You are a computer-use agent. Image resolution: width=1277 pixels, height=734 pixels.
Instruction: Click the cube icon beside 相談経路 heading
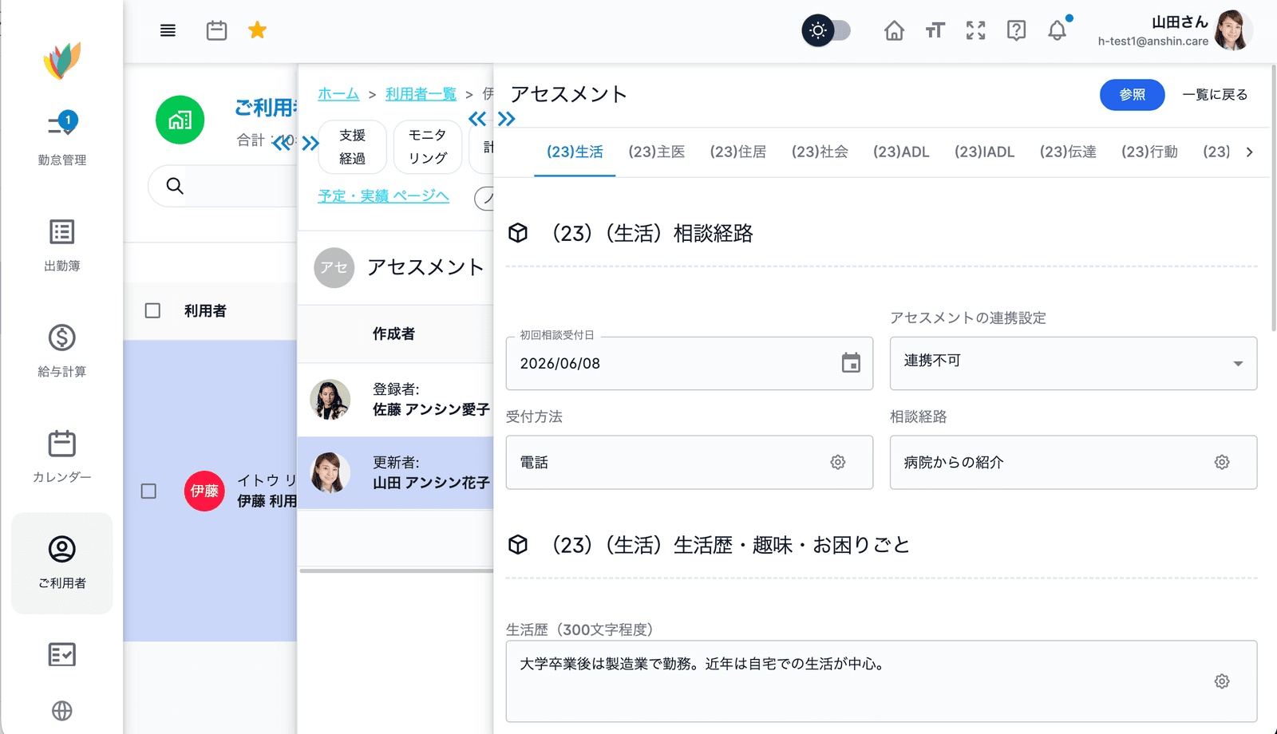click(x=518, y=233)
